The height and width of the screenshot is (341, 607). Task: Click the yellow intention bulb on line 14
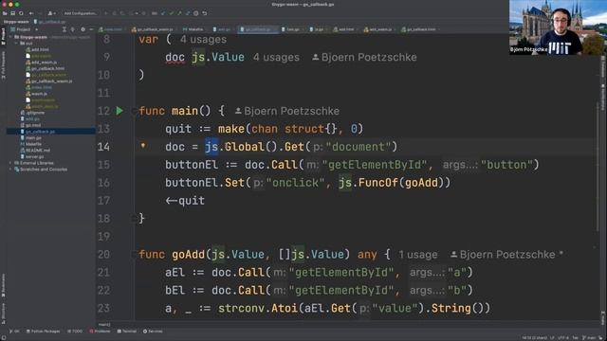click(x=143, y=146)
